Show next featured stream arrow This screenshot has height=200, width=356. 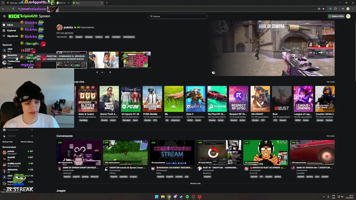tap(110, 72)
